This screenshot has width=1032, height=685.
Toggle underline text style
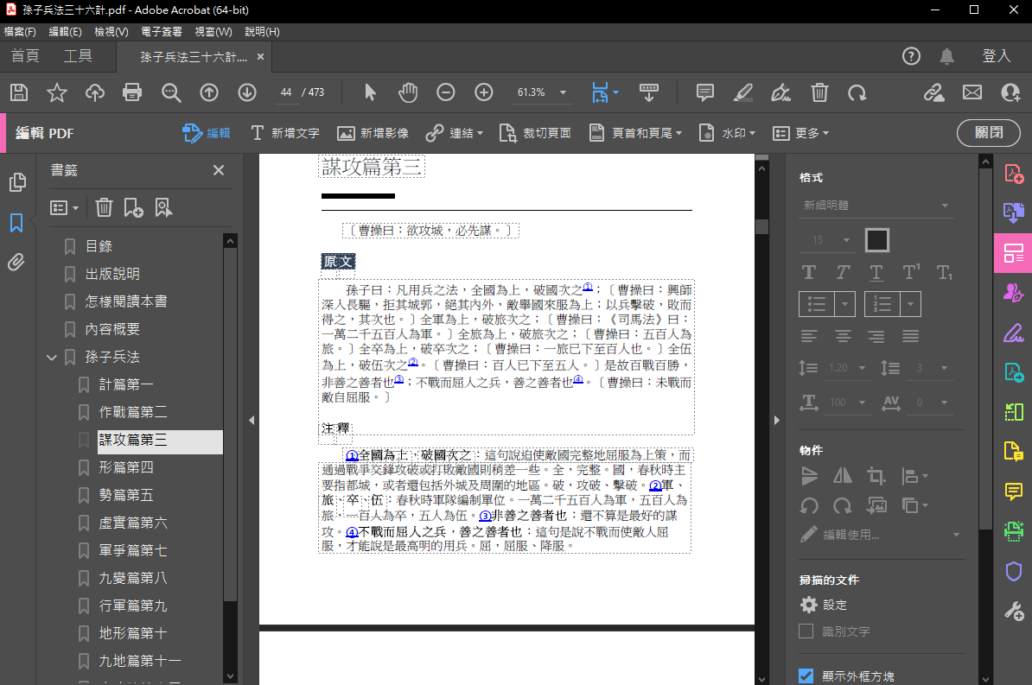click(876, 272)
